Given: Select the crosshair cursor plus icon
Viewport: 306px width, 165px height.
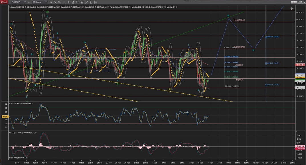Looking at the screenshot, I should pyautogui.click(x=68, y=2).
